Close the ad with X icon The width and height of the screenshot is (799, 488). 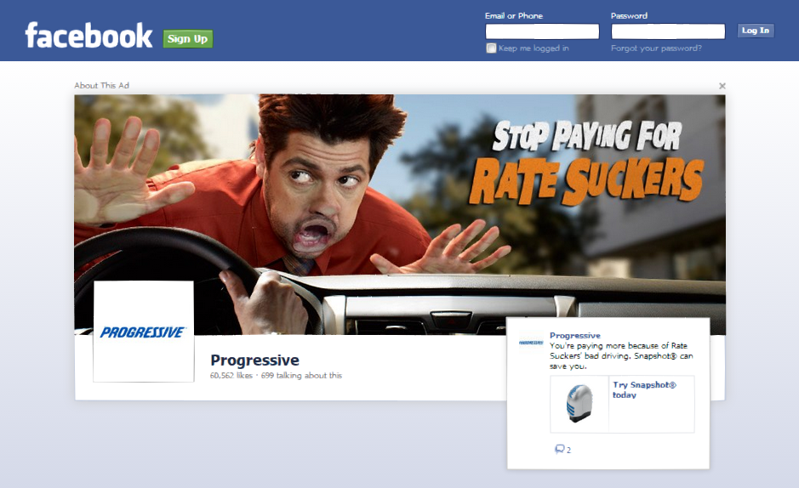[x=722, y=86]
